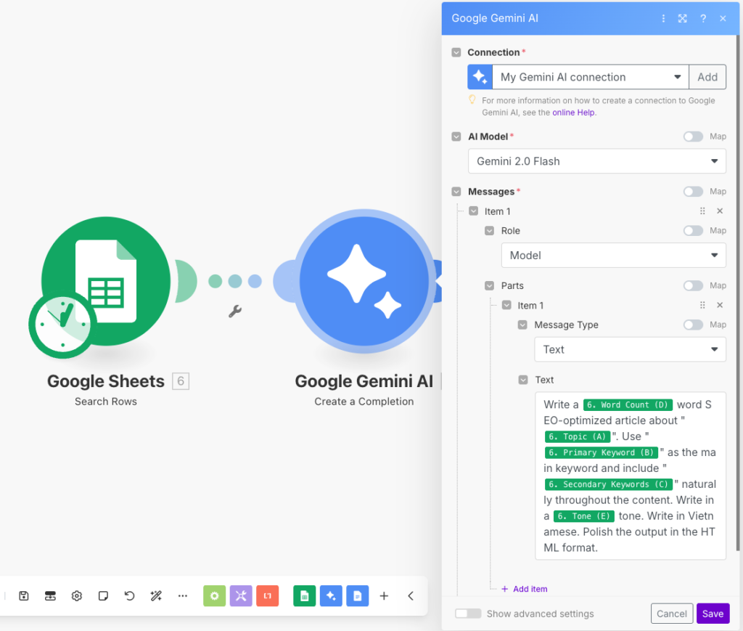
Task: Open the Role dropdown showing Model
Action: click(x=614, y=255)
